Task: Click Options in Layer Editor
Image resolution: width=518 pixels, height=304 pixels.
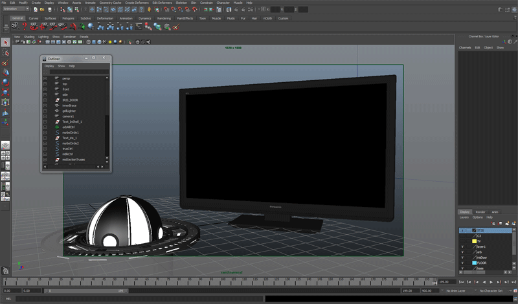Action: (x=477, y=217)
